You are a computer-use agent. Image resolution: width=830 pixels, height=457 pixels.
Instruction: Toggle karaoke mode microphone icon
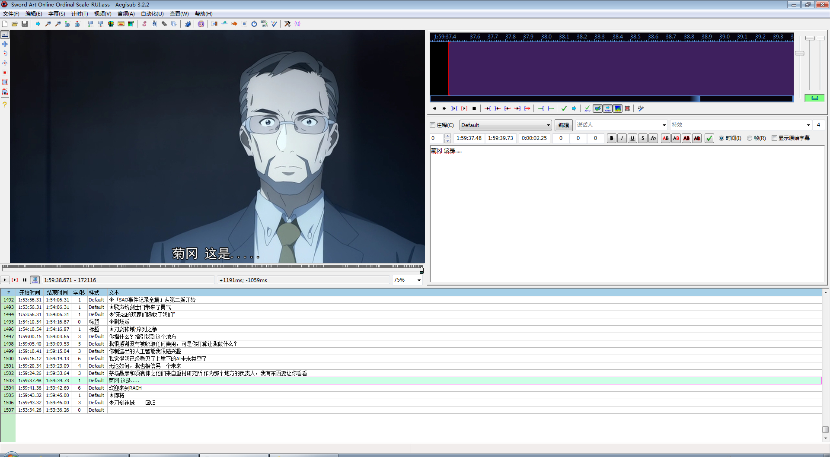tap(641, 108)
